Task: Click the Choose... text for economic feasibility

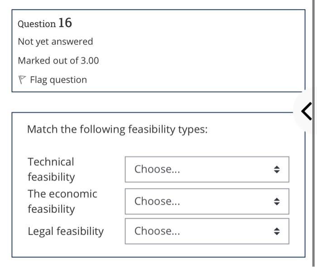Action: click(157, 201)
